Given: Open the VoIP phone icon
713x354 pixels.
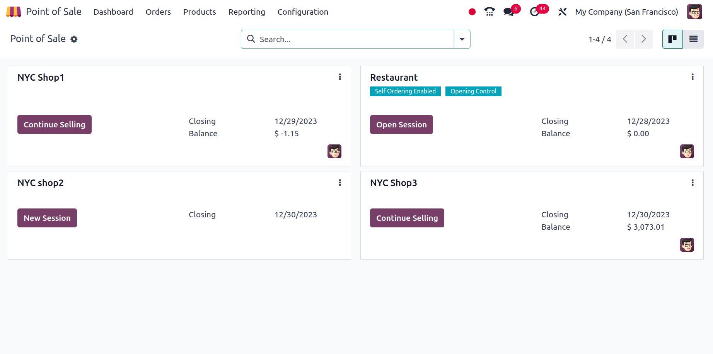Looking at the screenshot, I should [x=490, y=12].
